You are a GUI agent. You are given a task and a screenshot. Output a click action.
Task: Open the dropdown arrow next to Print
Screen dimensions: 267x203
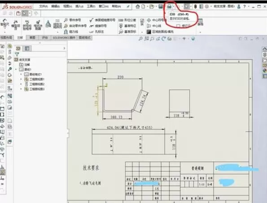tap(174, 7)
